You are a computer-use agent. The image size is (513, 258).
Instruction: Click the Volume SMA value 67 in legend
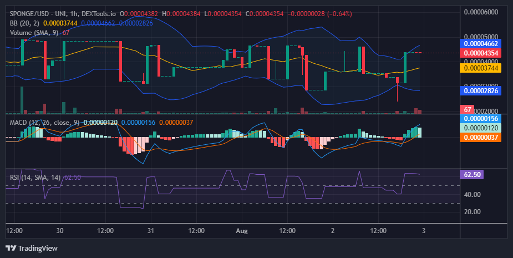click(x=66, y=33)
